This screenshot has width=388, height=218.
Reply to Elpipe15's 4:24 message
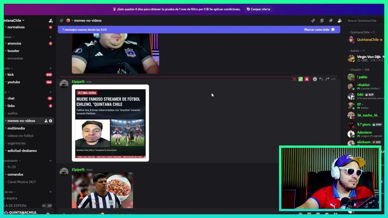(x=321, y=79)
